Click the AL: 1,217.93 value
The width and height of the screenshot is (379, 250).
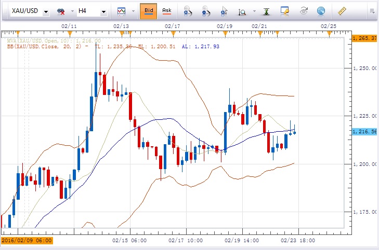(x=200, y=47)
